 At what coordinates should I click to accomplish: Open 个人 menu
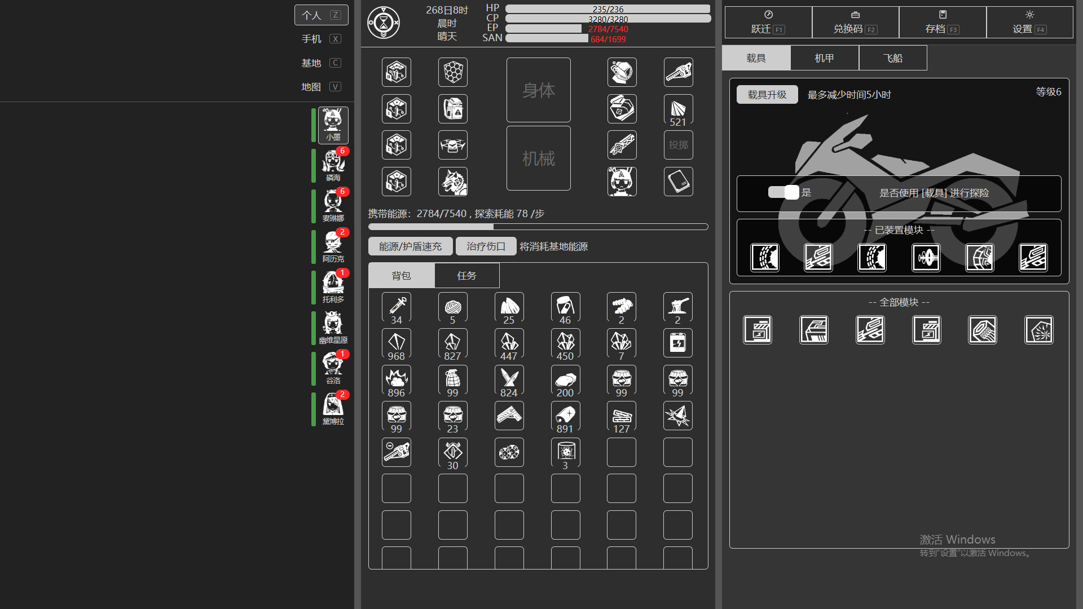[321, 15]
